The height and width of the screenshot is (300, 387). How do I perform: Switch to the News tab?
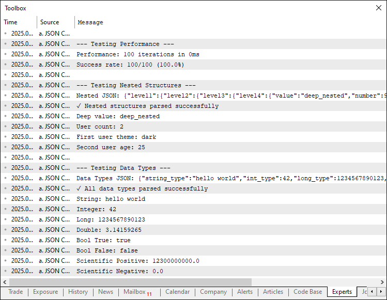pyautogui.click(x=105, y=292)
